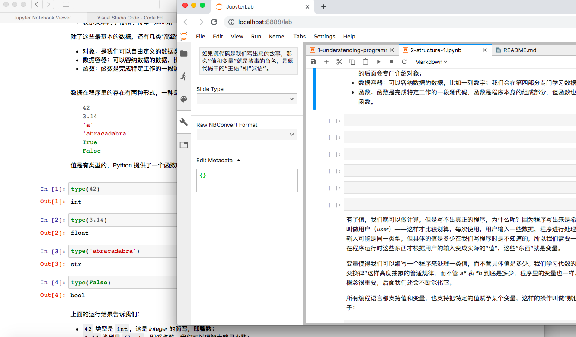Go back in the background Safari window

pyautogui.click(x=37, y=4)
